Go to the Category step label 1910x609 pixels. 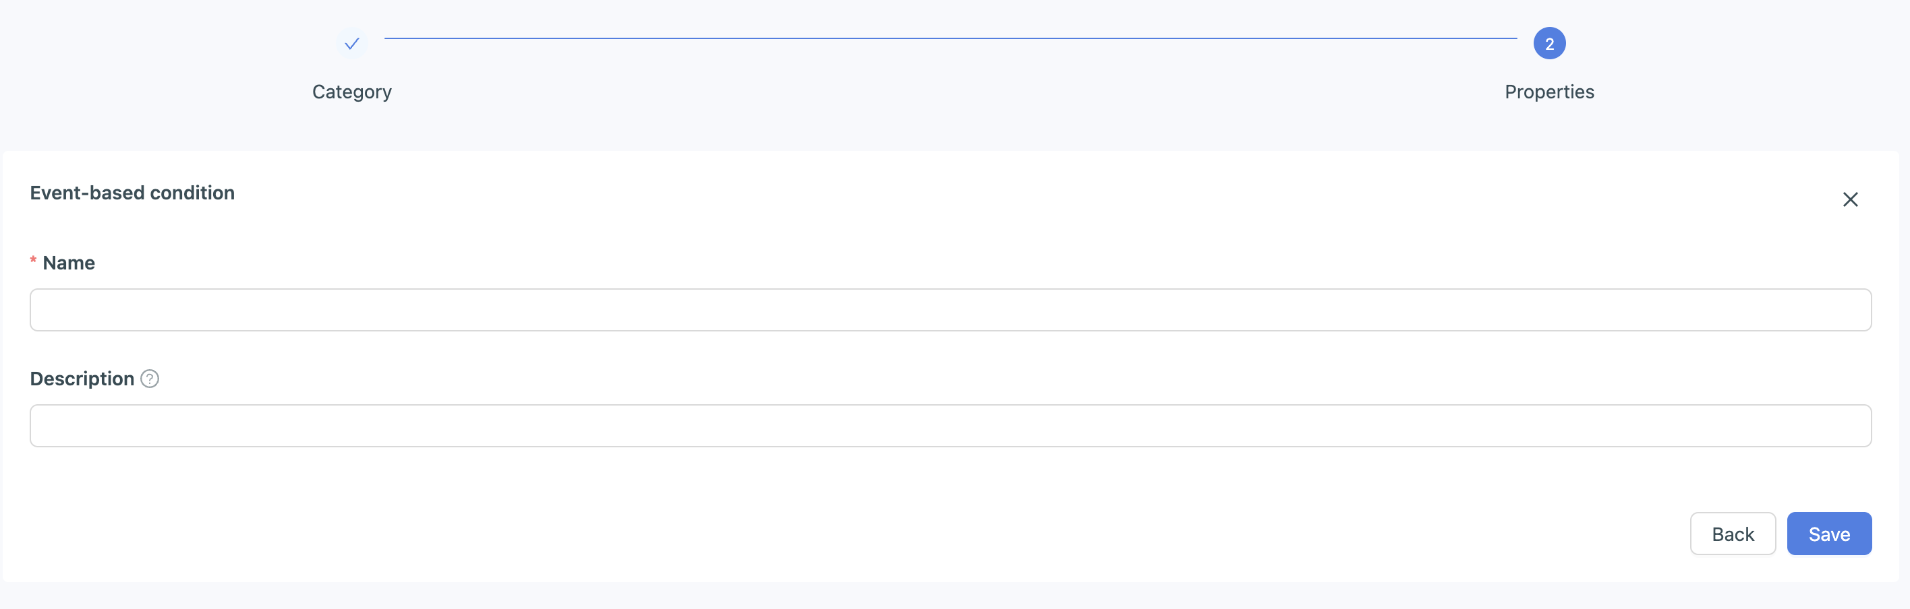351,92
